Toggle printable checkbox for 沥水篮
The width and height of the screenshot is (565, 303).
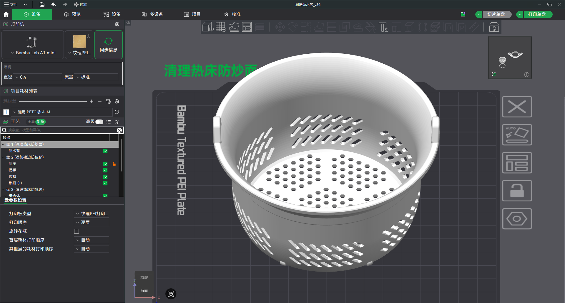105,151
